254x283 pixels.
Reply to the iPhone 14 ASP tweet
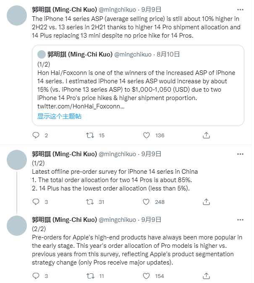coord(36,135)
